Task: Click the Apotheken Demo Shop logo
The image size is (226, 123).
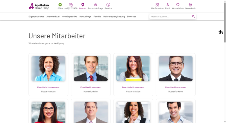Action: click(39, 6)
